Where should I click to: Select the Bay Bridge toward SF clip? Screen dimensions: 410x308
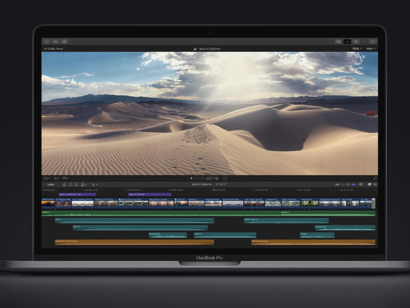click(x=330, y=203)
